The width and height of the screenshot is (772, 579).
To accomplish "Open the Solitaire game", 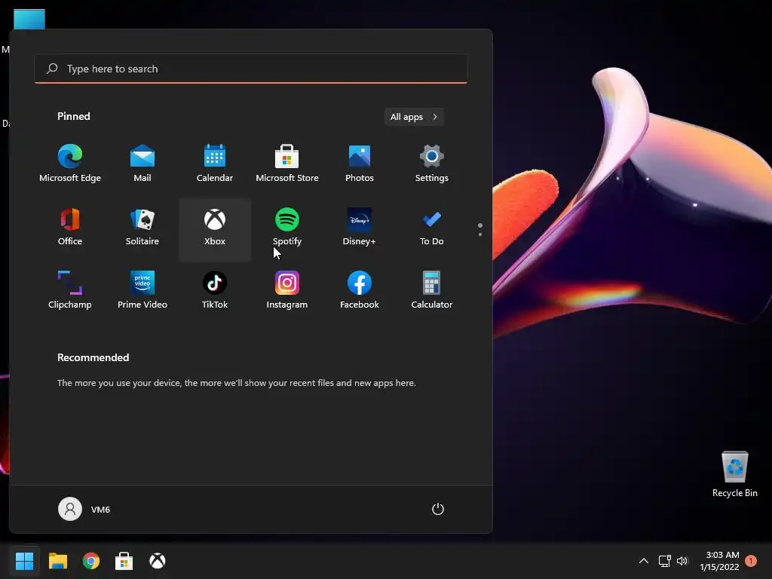I will pos(142,227).
